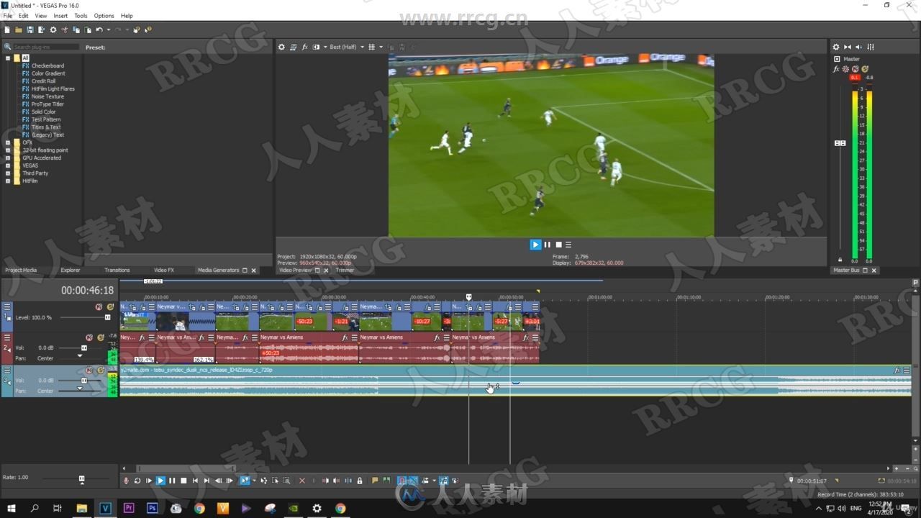Toggle the external monitor preview icon

[x=293, y=47]
